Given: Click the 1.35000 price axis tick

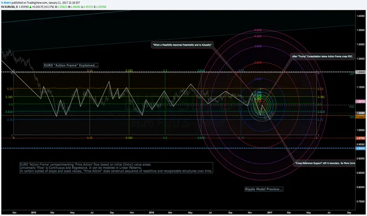Looking at the screenshot, I should (x=361, y=30).
